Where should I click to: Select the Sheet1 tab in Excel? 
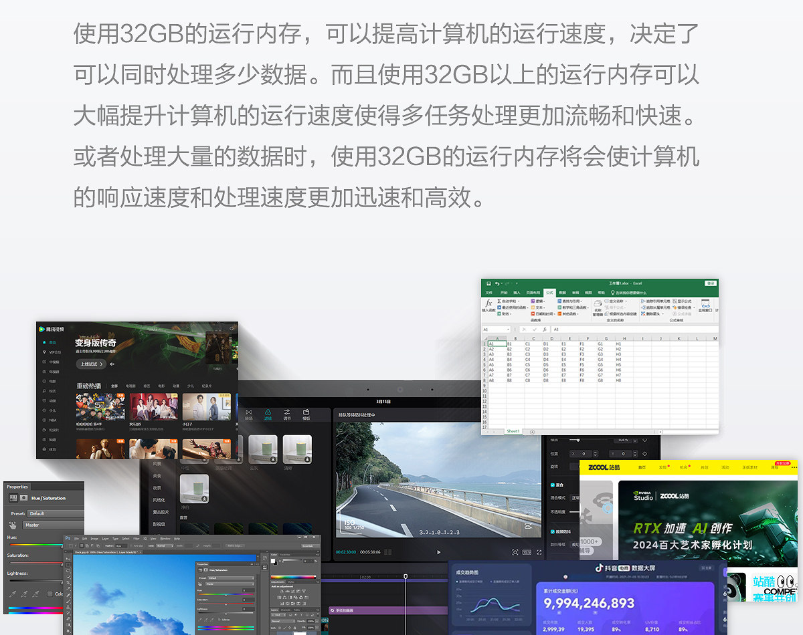click(x=513, y=431)
